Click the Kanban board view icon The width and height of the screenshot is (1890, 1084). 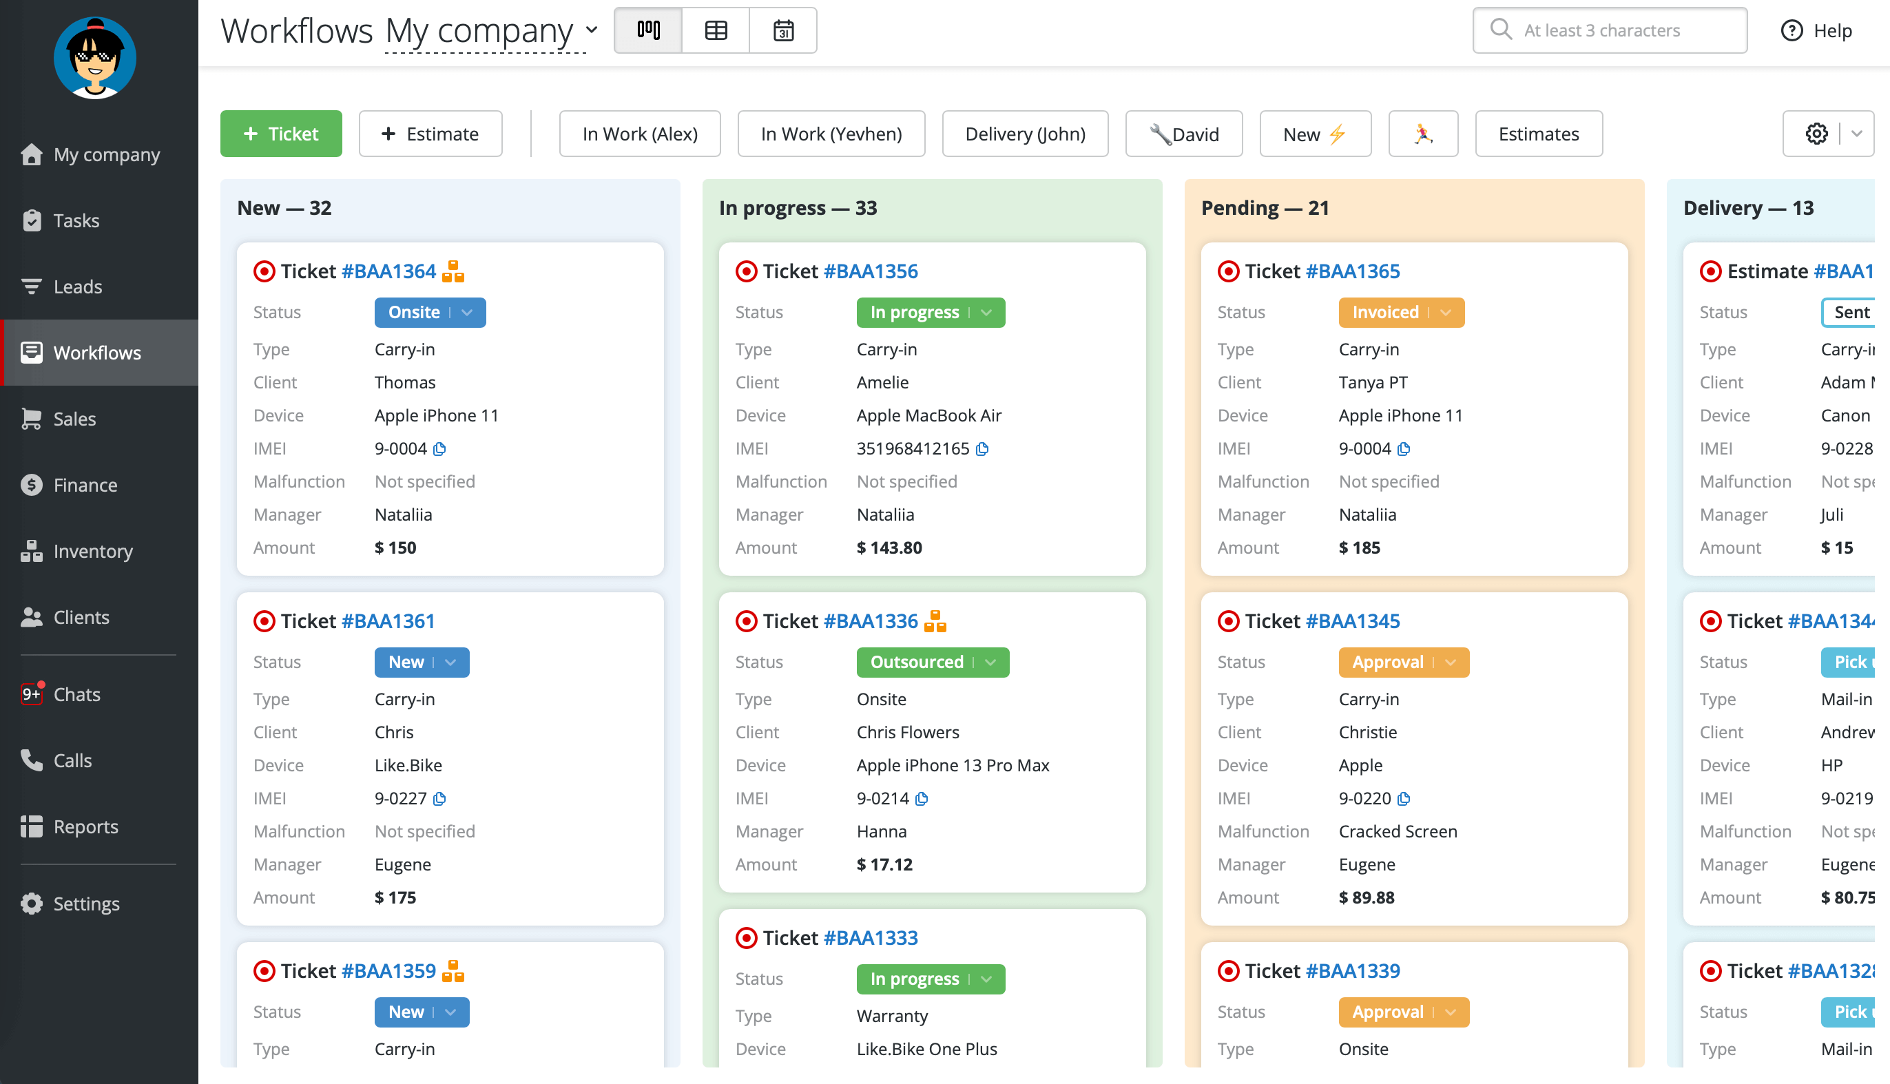647,28
